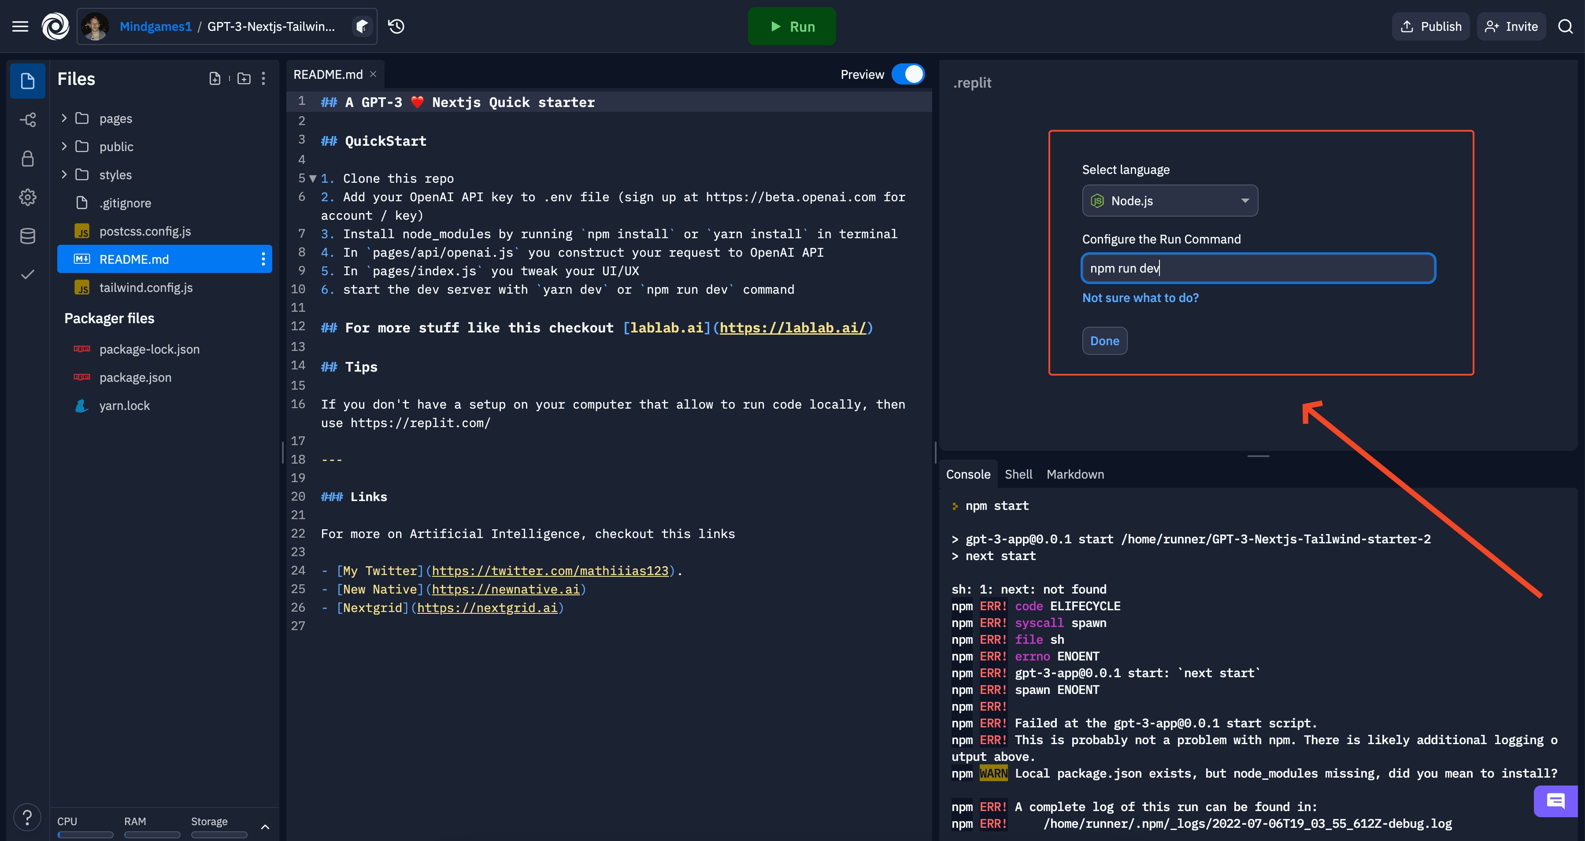Open tailwind.config.js file
This screenshot has height=841, width=1585.
tap(164, 288)
